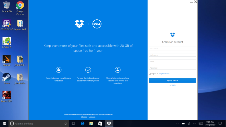Launch the PCMark 8 shortcut
226x127 pixels.
pos(7,43)
